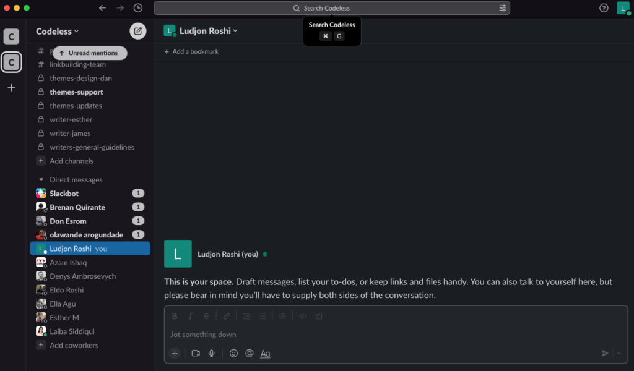Open the user profile avatar in the top right
This screenshot has height=371, width=634.
[x=623, y=8]
